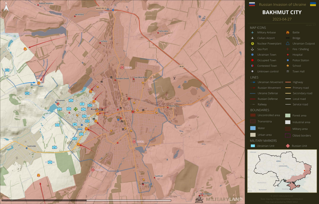Viewport: 319px width, 204px height.
Task: Click the Ukrainian Movement blue arrow in legend
Action: tap(253, 82)
